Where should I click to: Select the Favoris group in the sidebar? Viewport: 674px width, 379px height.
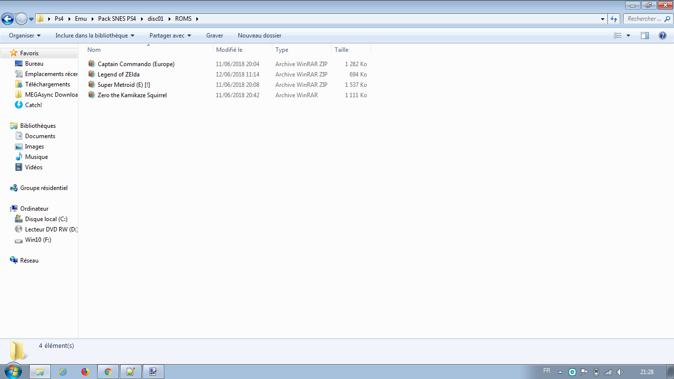click(x=29, y=53)
